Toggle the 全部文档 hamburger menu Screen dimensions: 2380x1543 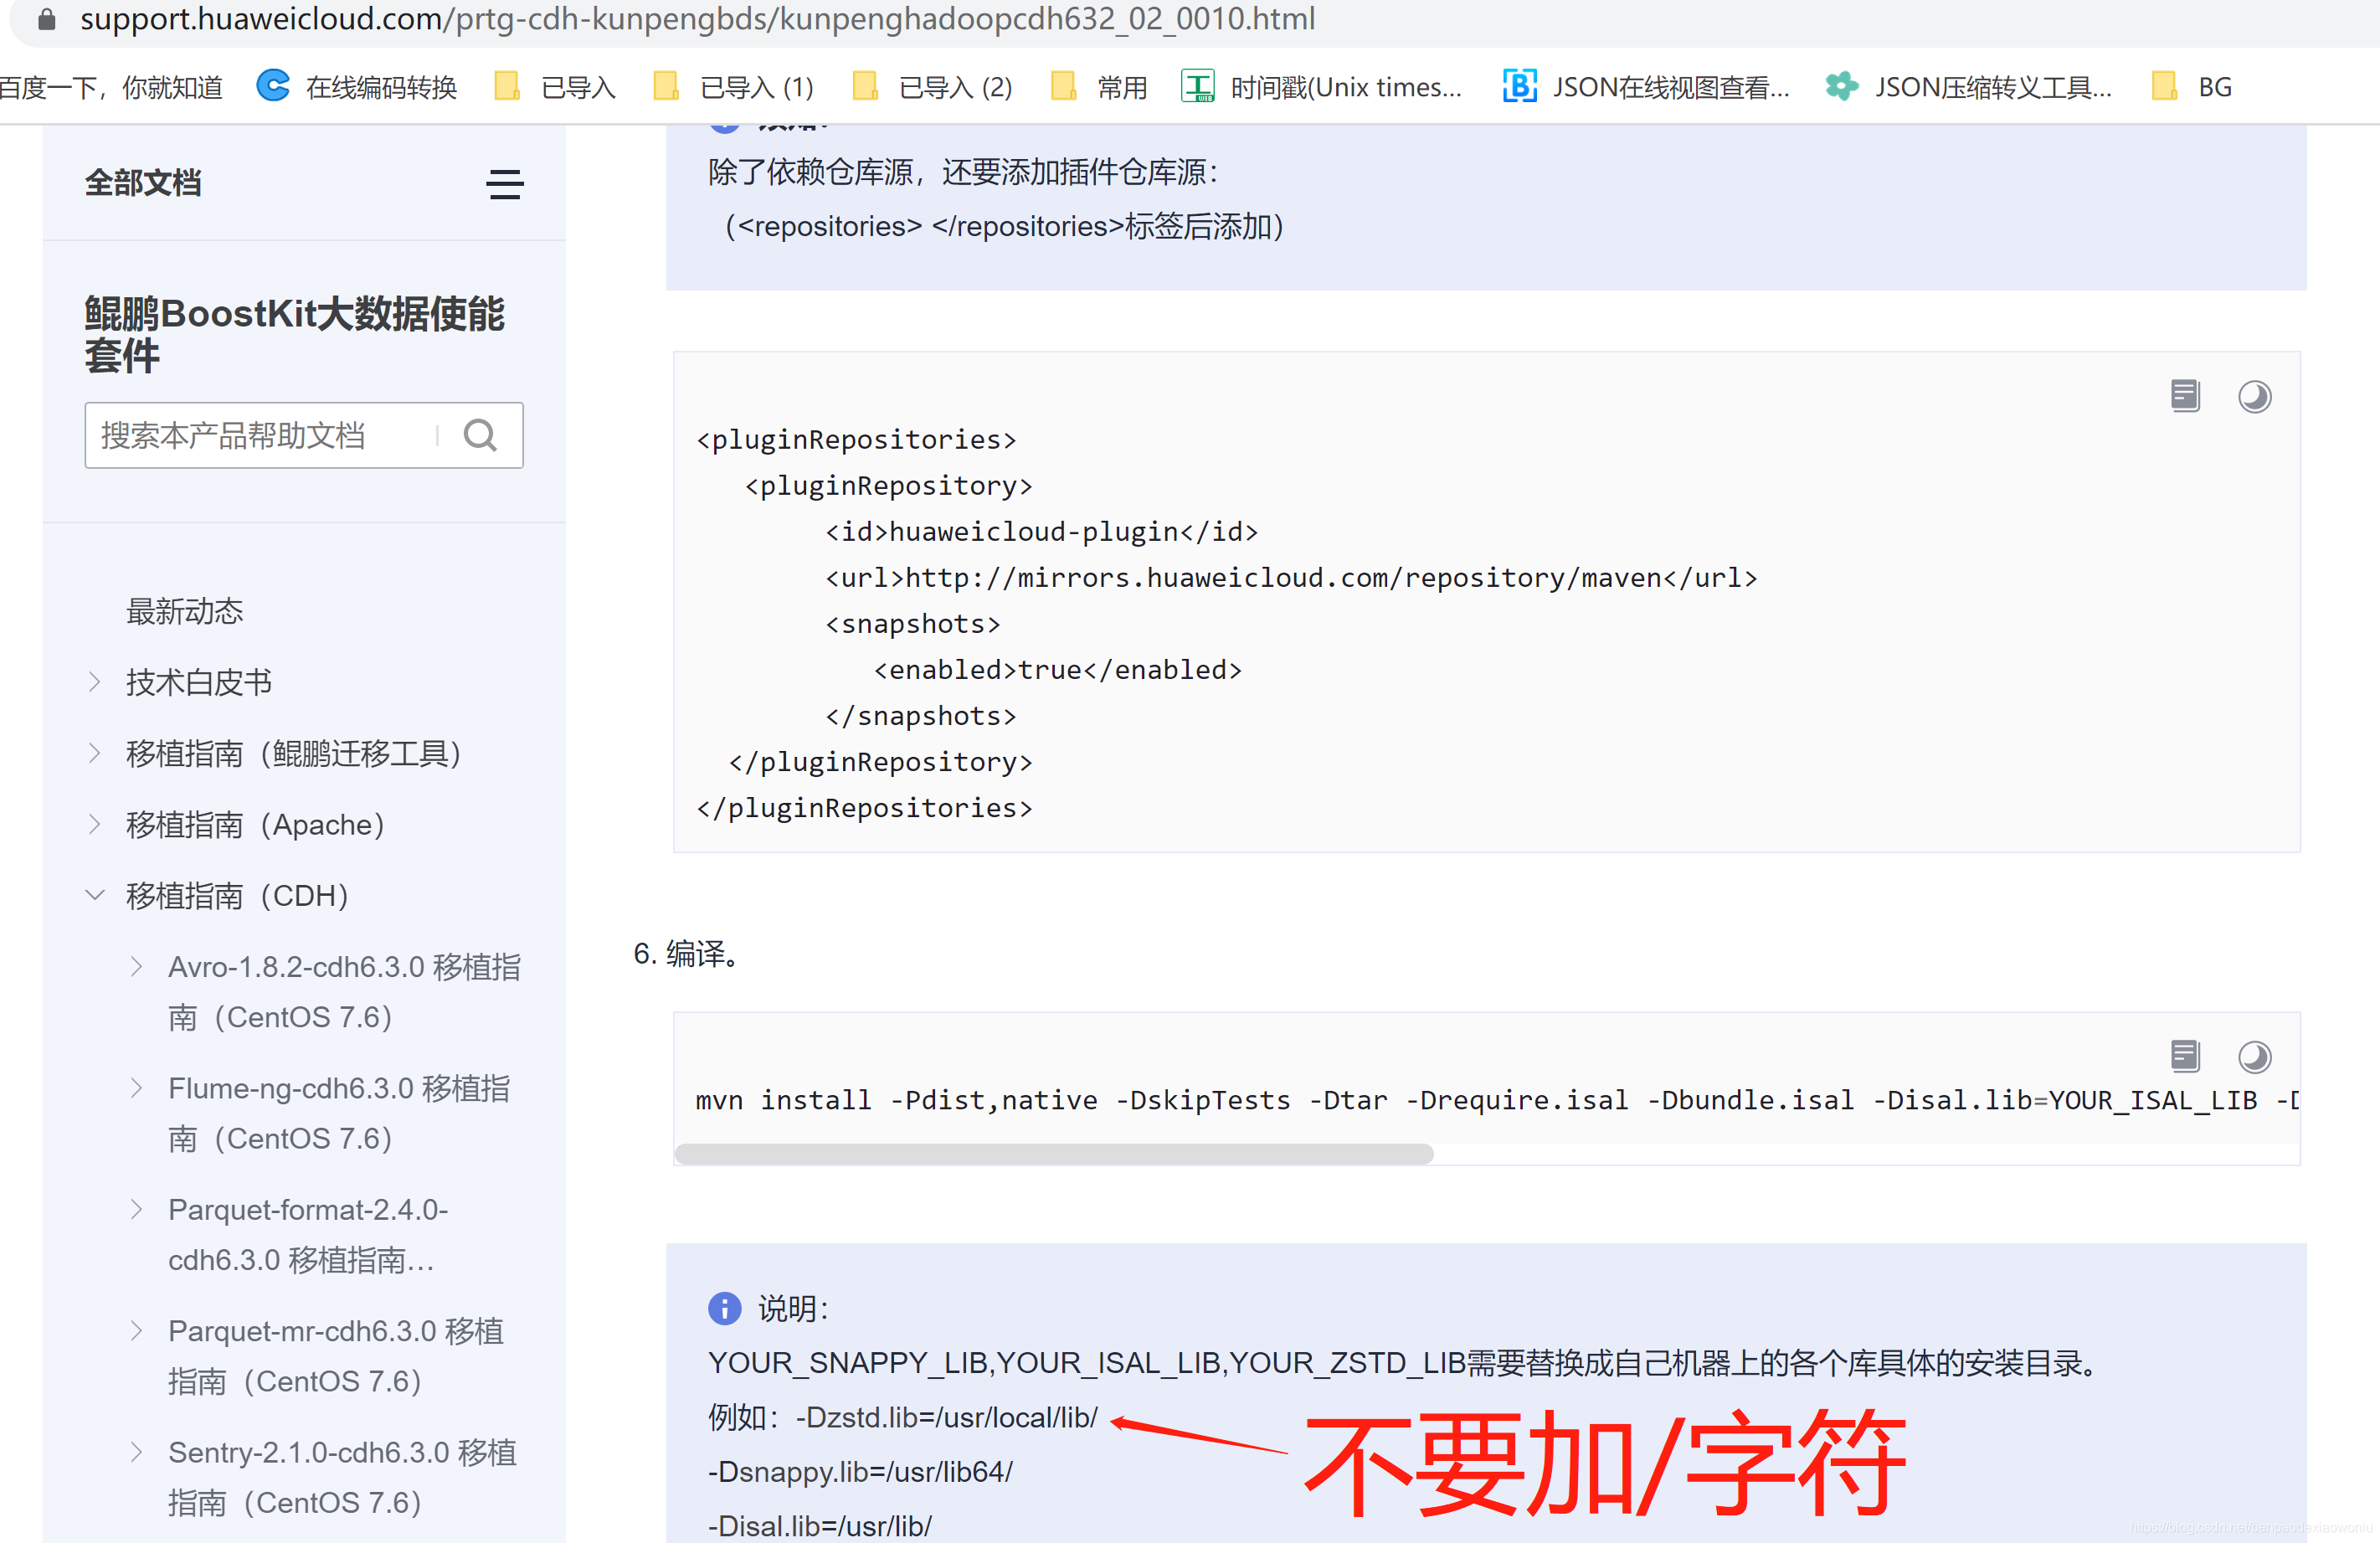point(504,184)
